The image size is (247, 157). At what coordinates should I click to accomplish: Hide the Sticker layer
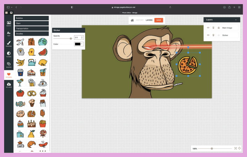coord(208,35)
